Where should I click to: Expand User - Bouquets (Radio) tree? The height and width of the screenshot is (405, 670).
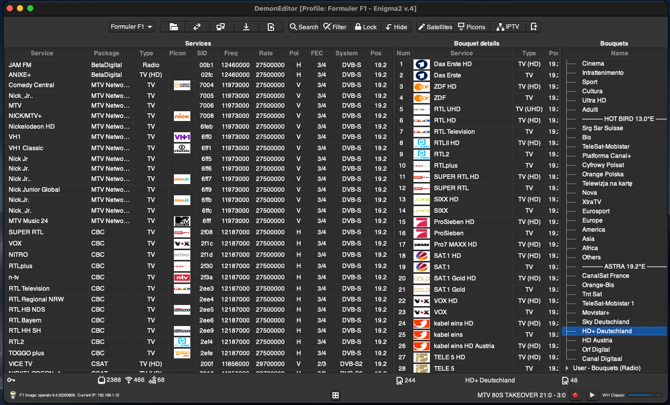click(x=567, y=368)
